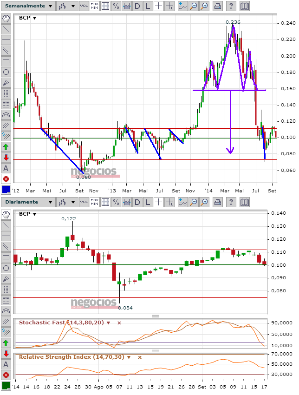Image resolution: width=299 pixels, height=395 pixels.
Task: Zoom out on the weekly chart
Action: click(x=194, y=6)
